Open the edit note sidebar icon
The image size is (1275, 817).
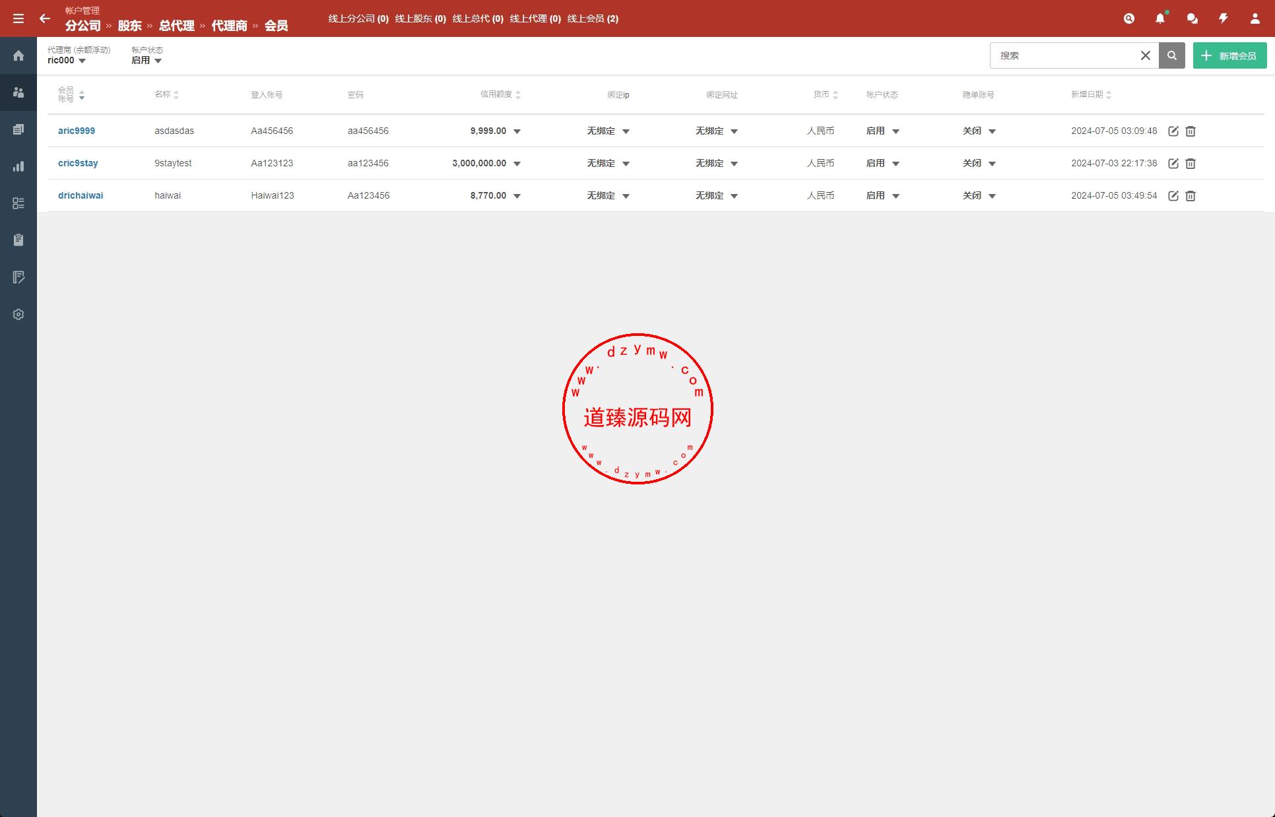point(18,277)
